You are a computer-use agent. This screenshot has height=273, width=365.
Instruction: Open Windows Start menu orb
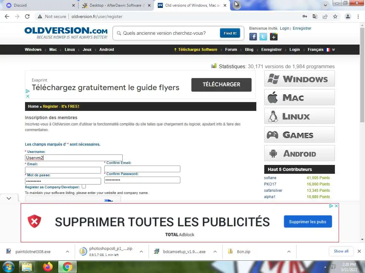coord(8,267)
